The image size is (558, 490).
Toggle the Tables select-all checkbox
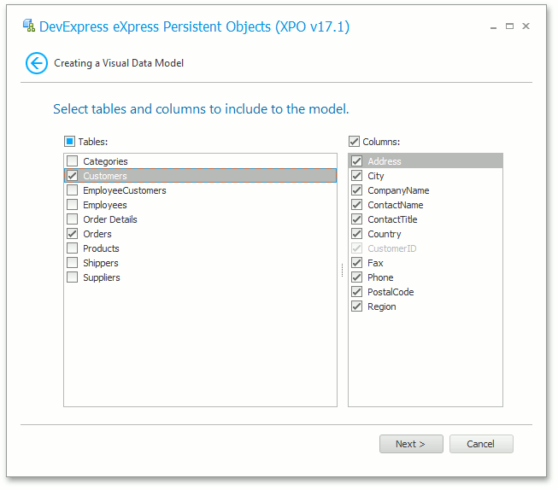click(70, 142)
